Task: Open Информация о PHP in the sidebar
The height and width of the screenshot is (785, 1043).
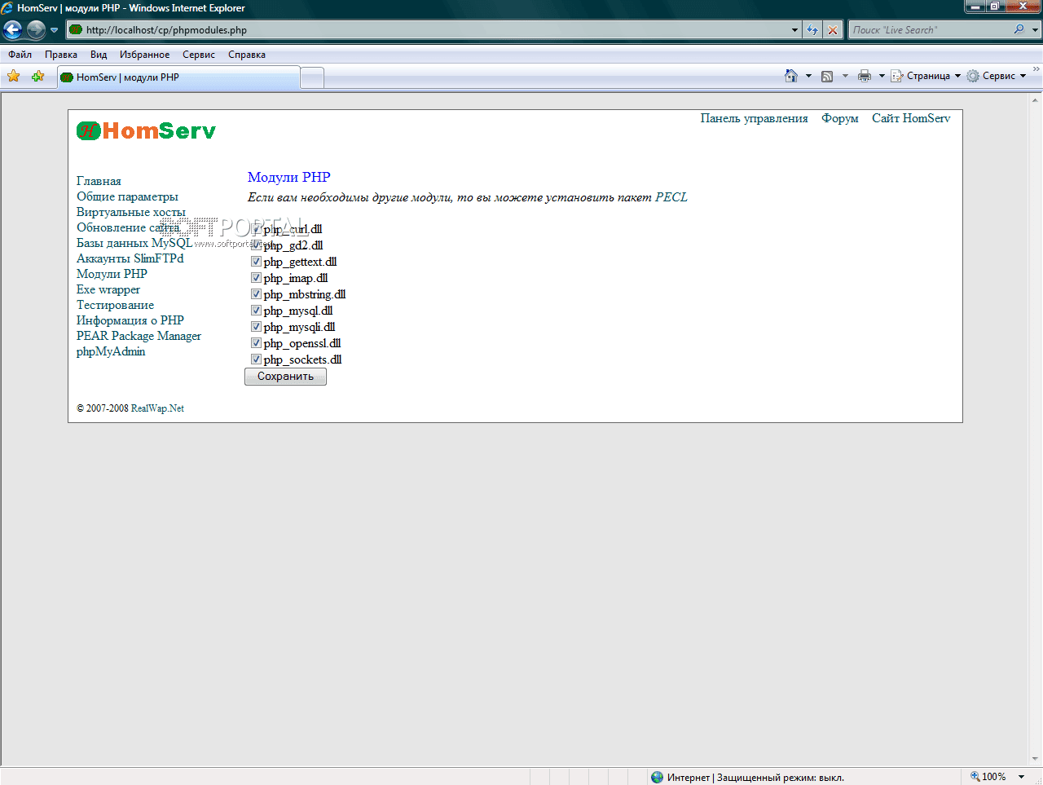Action: click(x=130, y=320)
